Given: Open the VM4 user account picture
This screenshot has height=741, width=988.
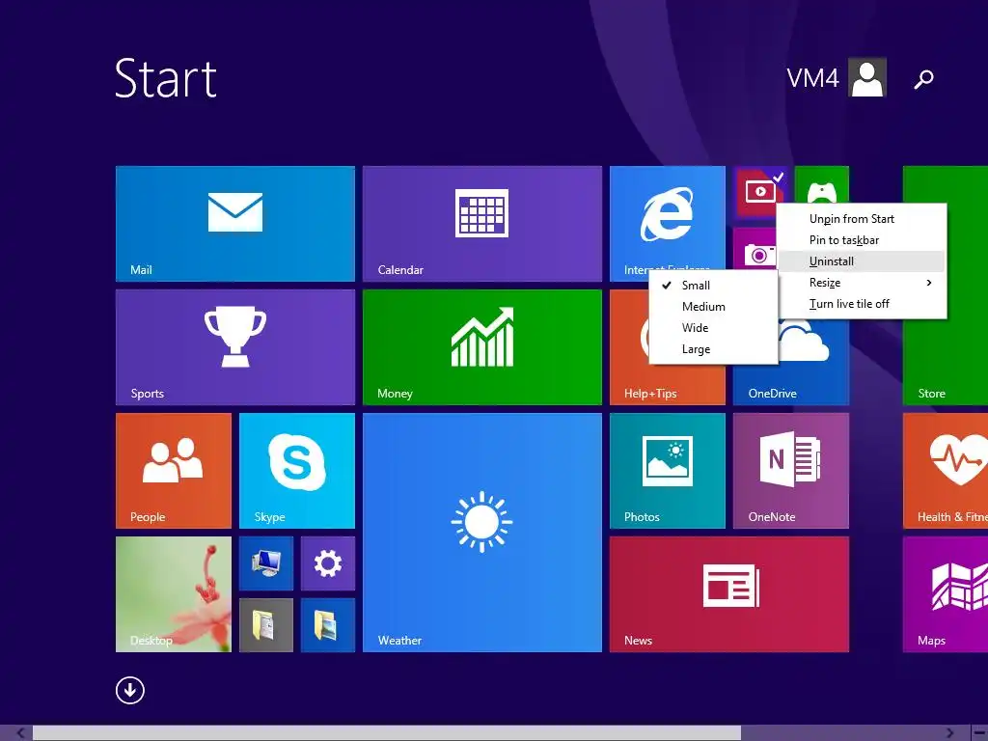Looking at the screenshot, I should coord(867,77).
